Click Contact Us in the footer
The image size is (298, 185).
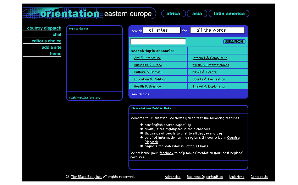coord(259,177)
